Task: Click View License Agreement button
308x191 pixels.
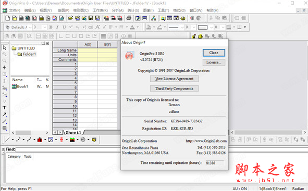Action: click(x=174, y=79)
